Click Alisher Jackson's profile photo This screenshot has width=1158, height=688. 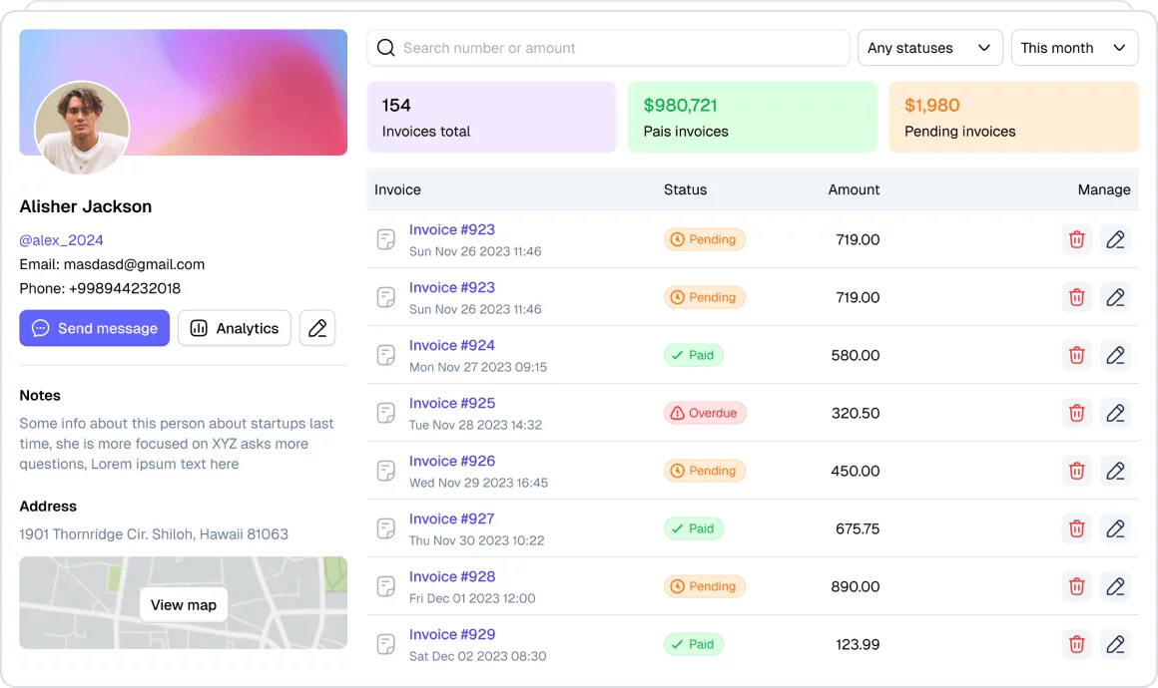pos(82,128)
